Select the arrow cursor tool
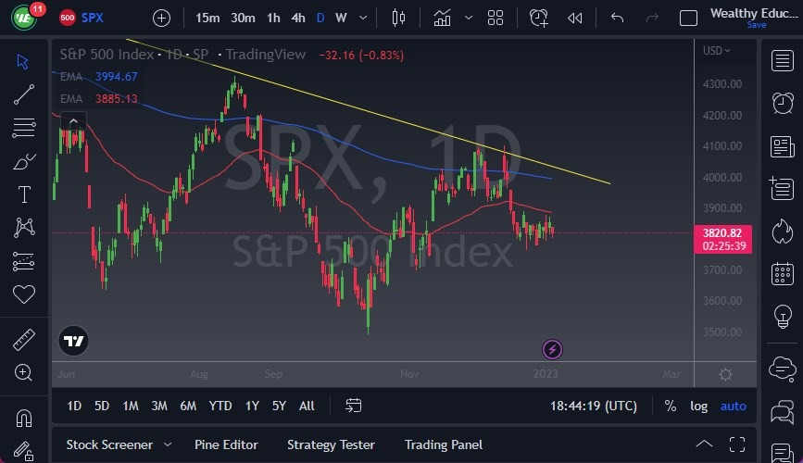 23,61
